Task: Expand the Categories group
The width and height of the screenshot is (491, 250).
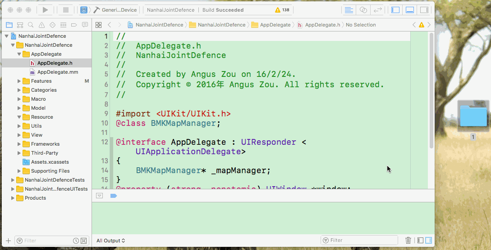Action: click(x=19, y=90)
